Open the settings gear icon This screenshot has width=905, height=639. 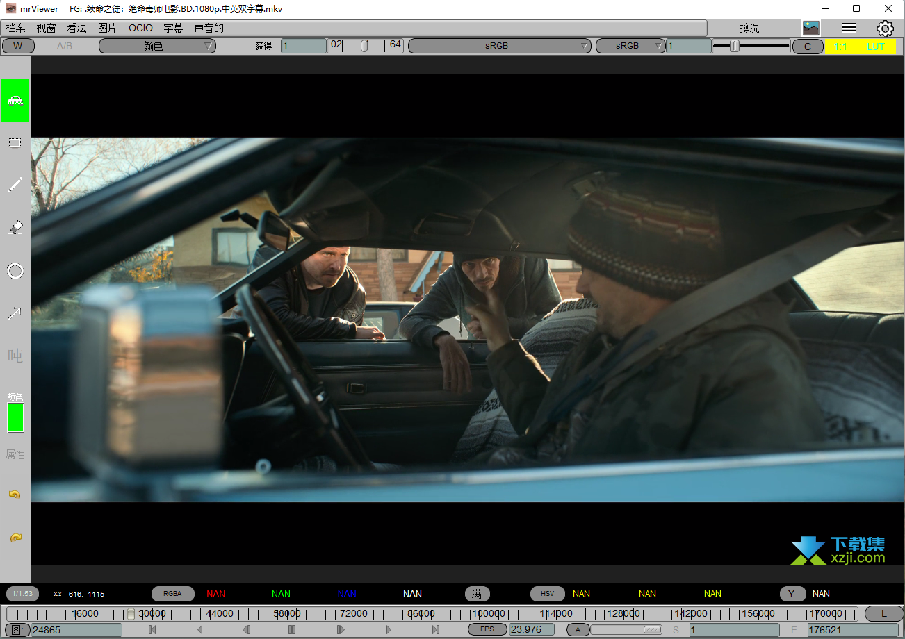(885, 28)
